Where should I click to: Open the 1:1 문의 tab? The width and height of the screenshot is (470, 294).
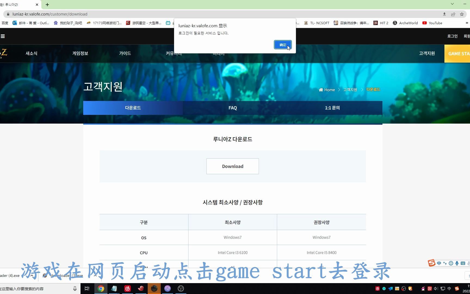tap(332, 108)
